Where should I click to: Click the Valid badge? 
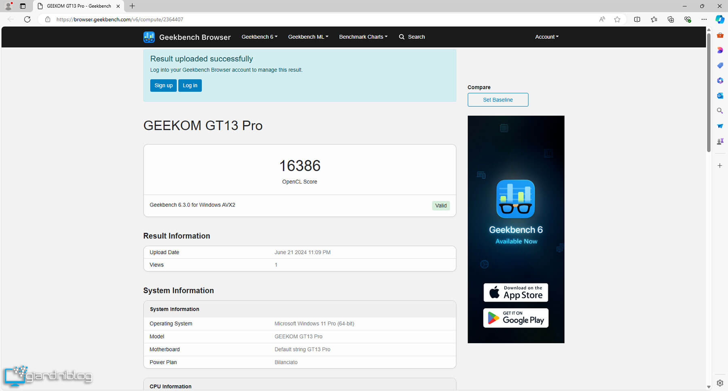pyautogui.click(x=441, y=206)
